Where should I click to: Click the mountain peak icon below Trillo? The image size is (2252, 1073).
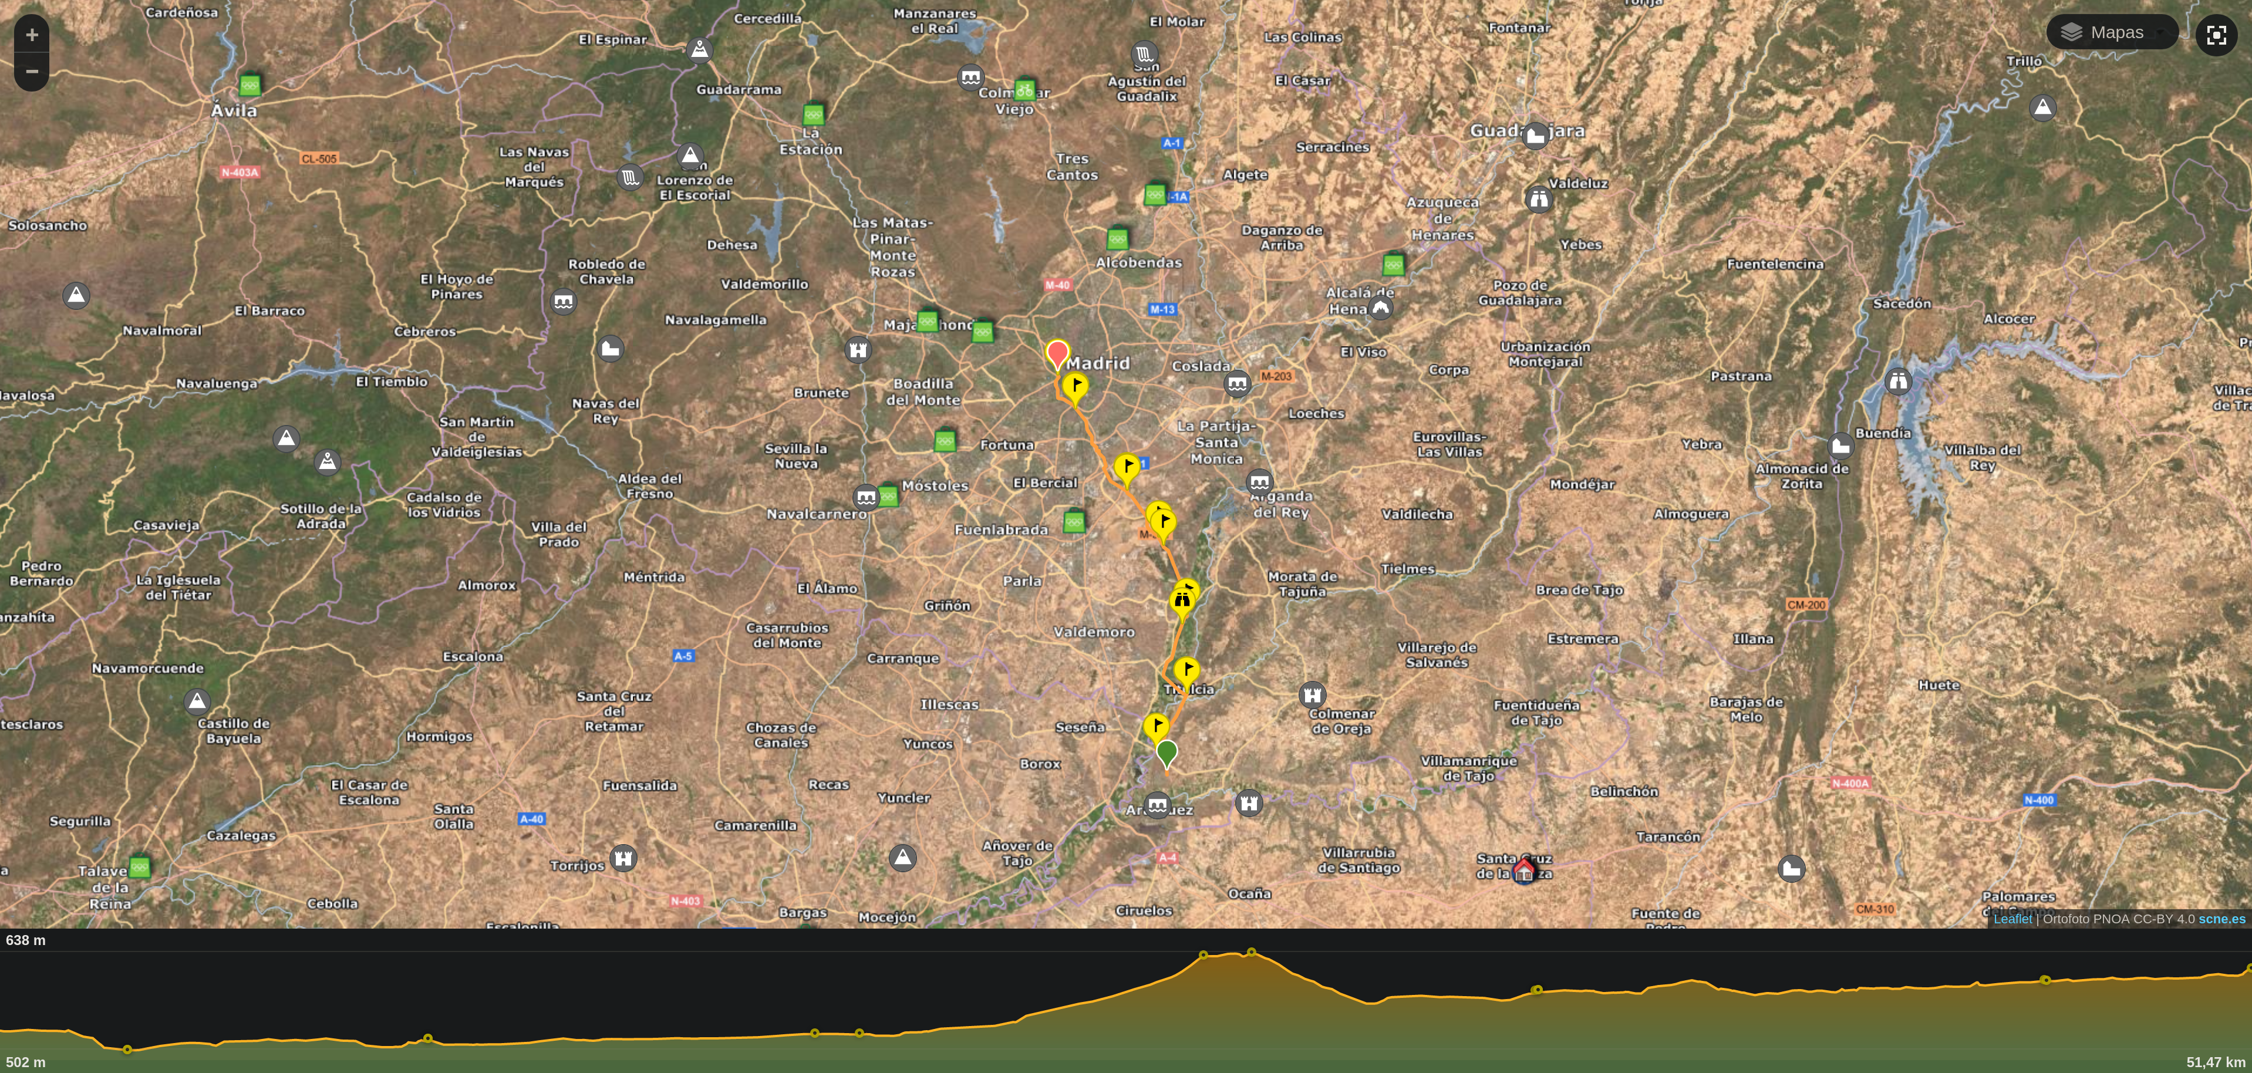2042,107
